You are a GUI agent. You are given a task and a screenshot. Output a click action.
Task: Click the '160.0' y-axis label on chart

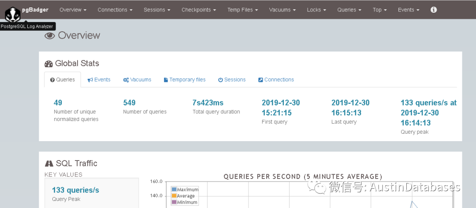coord(156,182)
